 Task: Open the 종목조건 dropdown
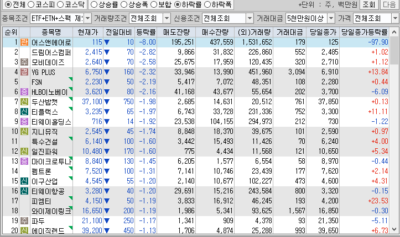coord(87,18)
